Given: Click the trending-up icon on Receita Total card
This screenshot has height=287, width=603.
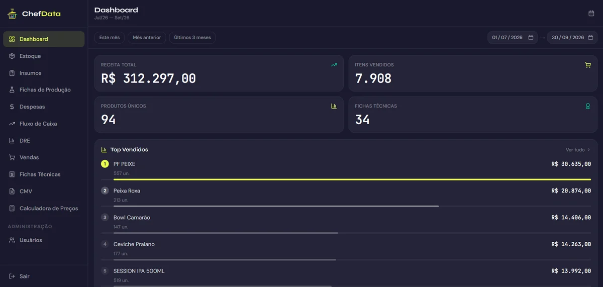Looking at the screenshot, I should [x=334, y=65].
